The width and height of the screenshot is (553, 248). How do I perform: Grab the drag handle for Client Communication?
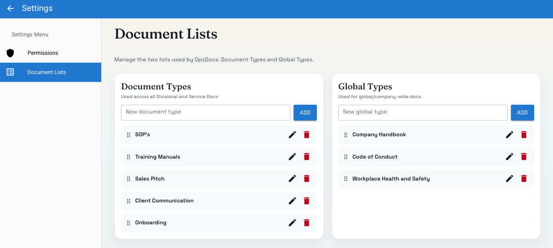pyautogui.click(x=128, y=201)
